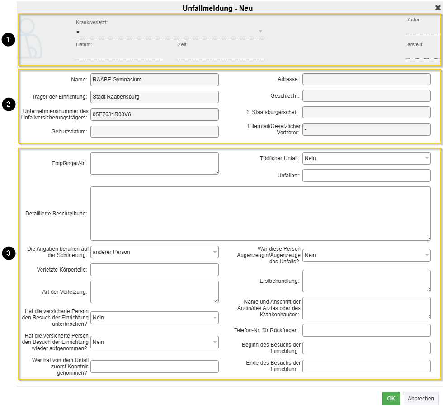The width and height of the screenshot is (443, 410).
Task: Open the Krank/verletzt dropdown
Action: 170,31
